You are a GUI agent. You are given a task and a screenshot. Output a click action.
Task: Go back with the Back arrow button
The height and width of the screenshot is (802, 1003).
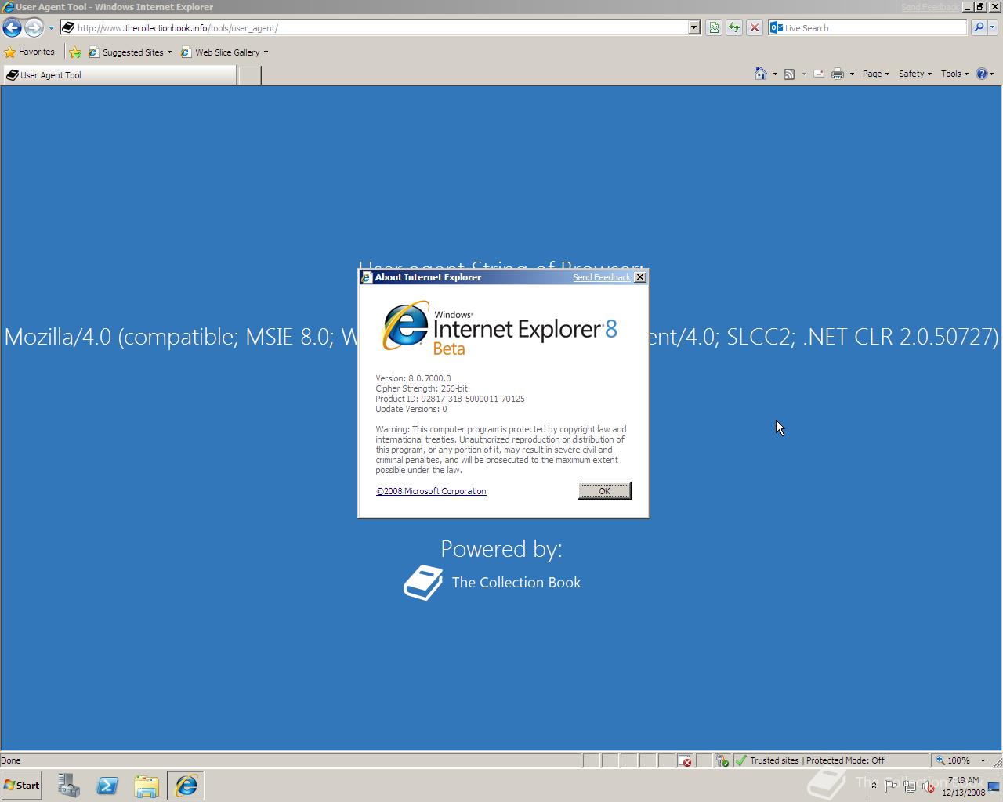(x=12, y=28)
